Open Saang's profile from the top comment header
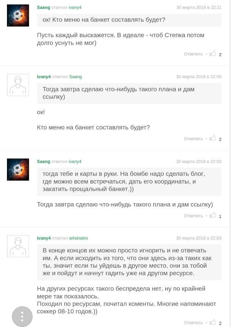Viewport: 238px width, 327px height. coord(43,7)
